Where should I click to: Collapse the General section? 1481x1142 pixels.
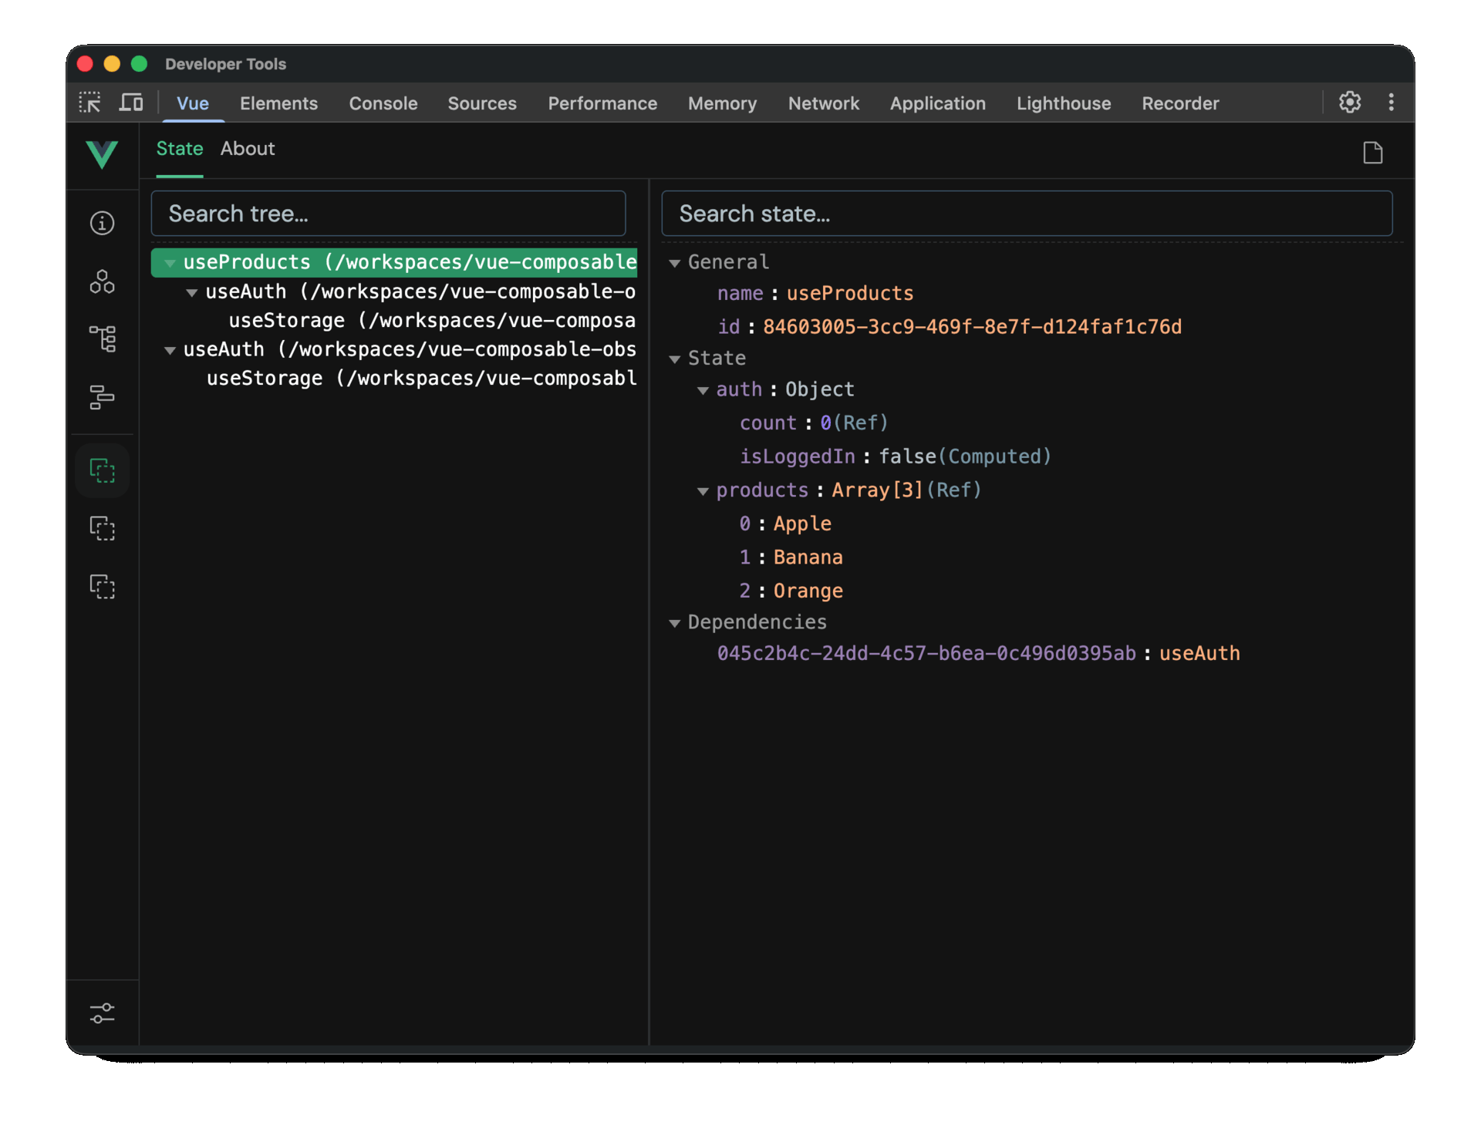point(674,263)
